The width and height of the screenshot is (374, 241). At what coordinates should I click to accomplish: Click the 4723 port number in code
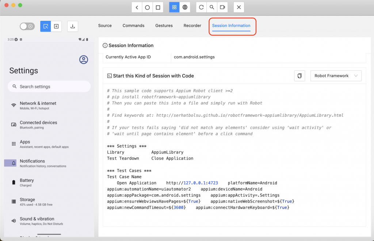(x=213, y=183)
